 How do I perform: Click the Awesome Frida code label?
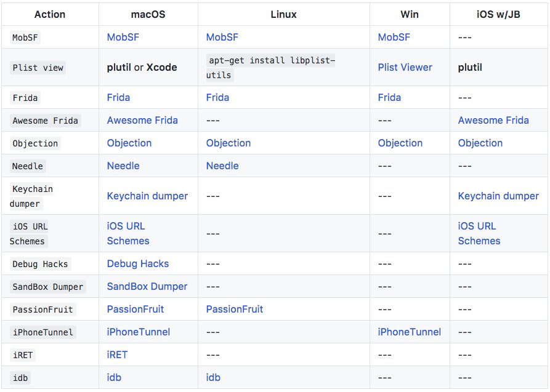pyautogui.click(x=45, y=121)
